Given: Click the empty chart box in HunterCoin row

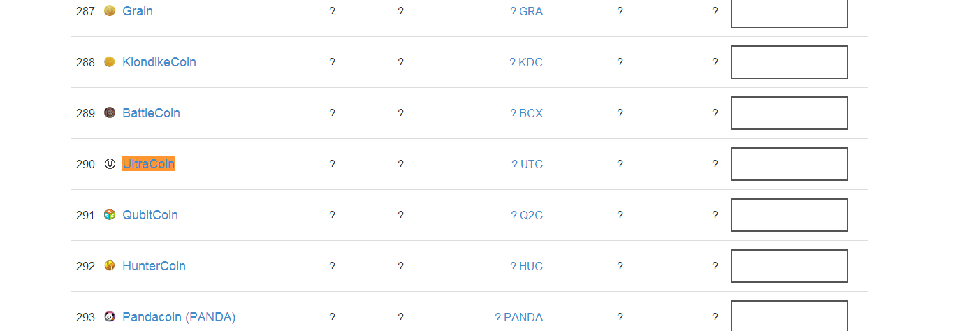Looking at the screenshot, I should [x=789, y=266].
